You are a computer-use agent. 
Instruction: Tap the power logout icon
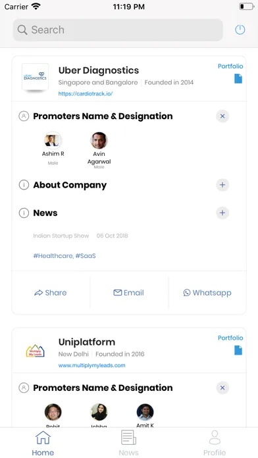240,30
